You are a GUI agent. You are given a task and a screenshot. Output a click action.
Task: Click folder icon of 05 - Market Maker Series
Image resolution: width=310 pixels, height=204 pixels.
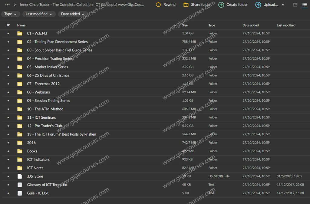[x=20, y=67]
